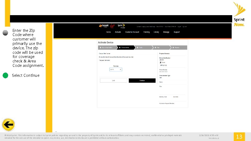Select the Profile step

coord(144,48)
